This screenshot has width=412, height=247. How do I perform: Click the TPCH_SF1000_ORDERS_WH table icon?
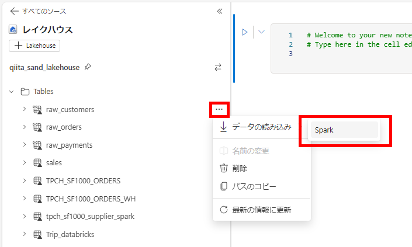pos(37,199)
